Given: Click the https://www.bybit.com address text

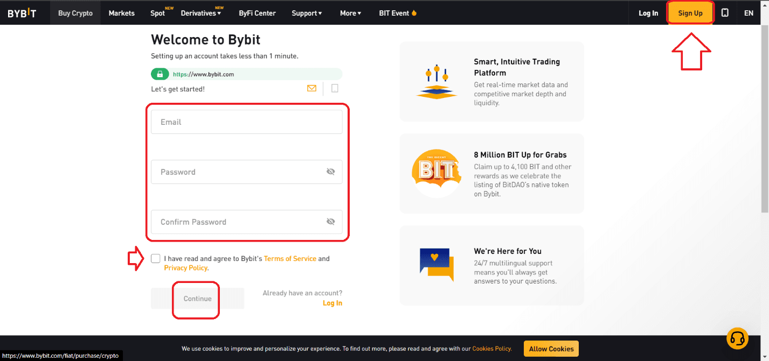Looking at the screenshot, I should 203,74.
